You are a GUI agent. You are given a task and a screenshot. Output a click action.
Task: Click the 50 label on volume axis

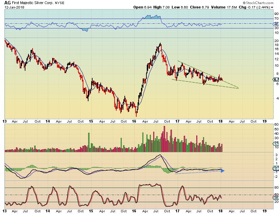(x=276, y=129)
